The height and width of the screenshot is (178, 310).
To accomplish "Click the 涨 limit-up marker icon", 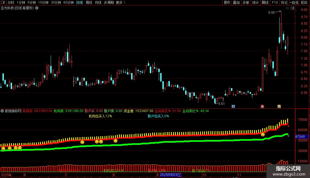I will (262, 107).
